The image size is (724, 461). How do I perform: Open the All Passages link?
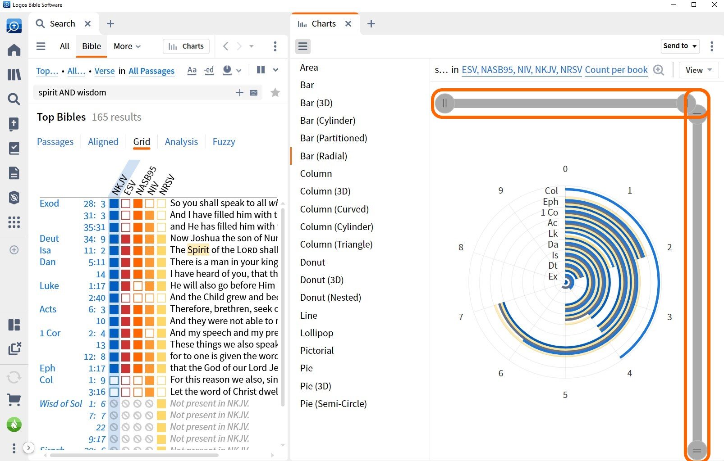coord(151,71)
